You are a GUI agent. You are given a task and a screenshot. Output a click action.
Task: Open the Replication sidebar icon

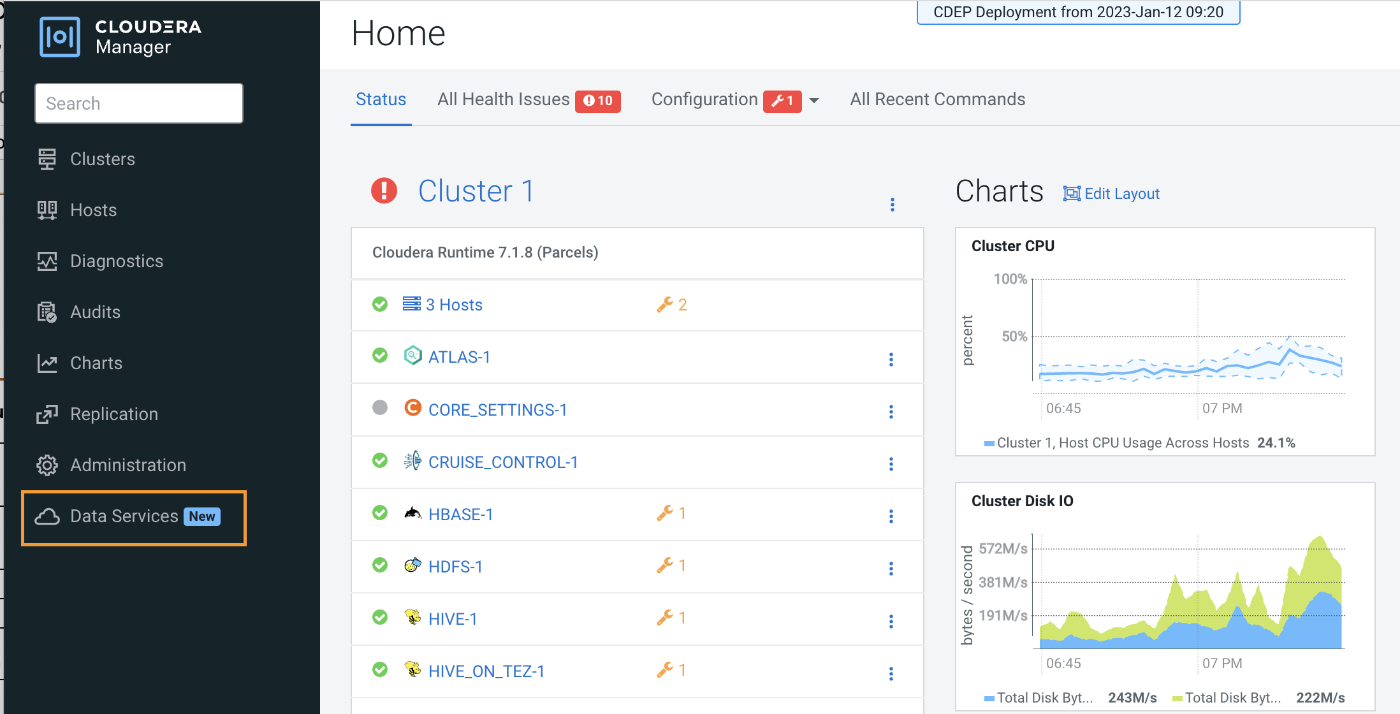point(47,414)
